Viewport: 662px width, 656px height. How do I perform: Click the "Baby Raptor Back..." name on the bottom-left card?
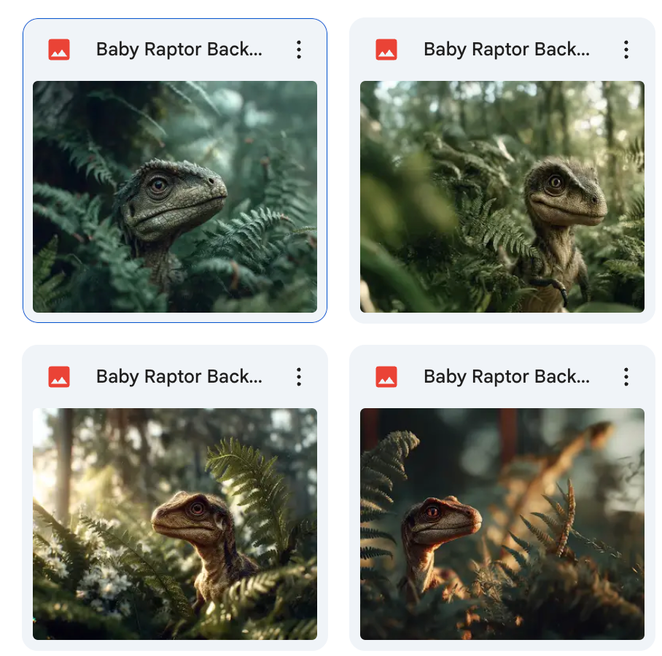point(179,377)
